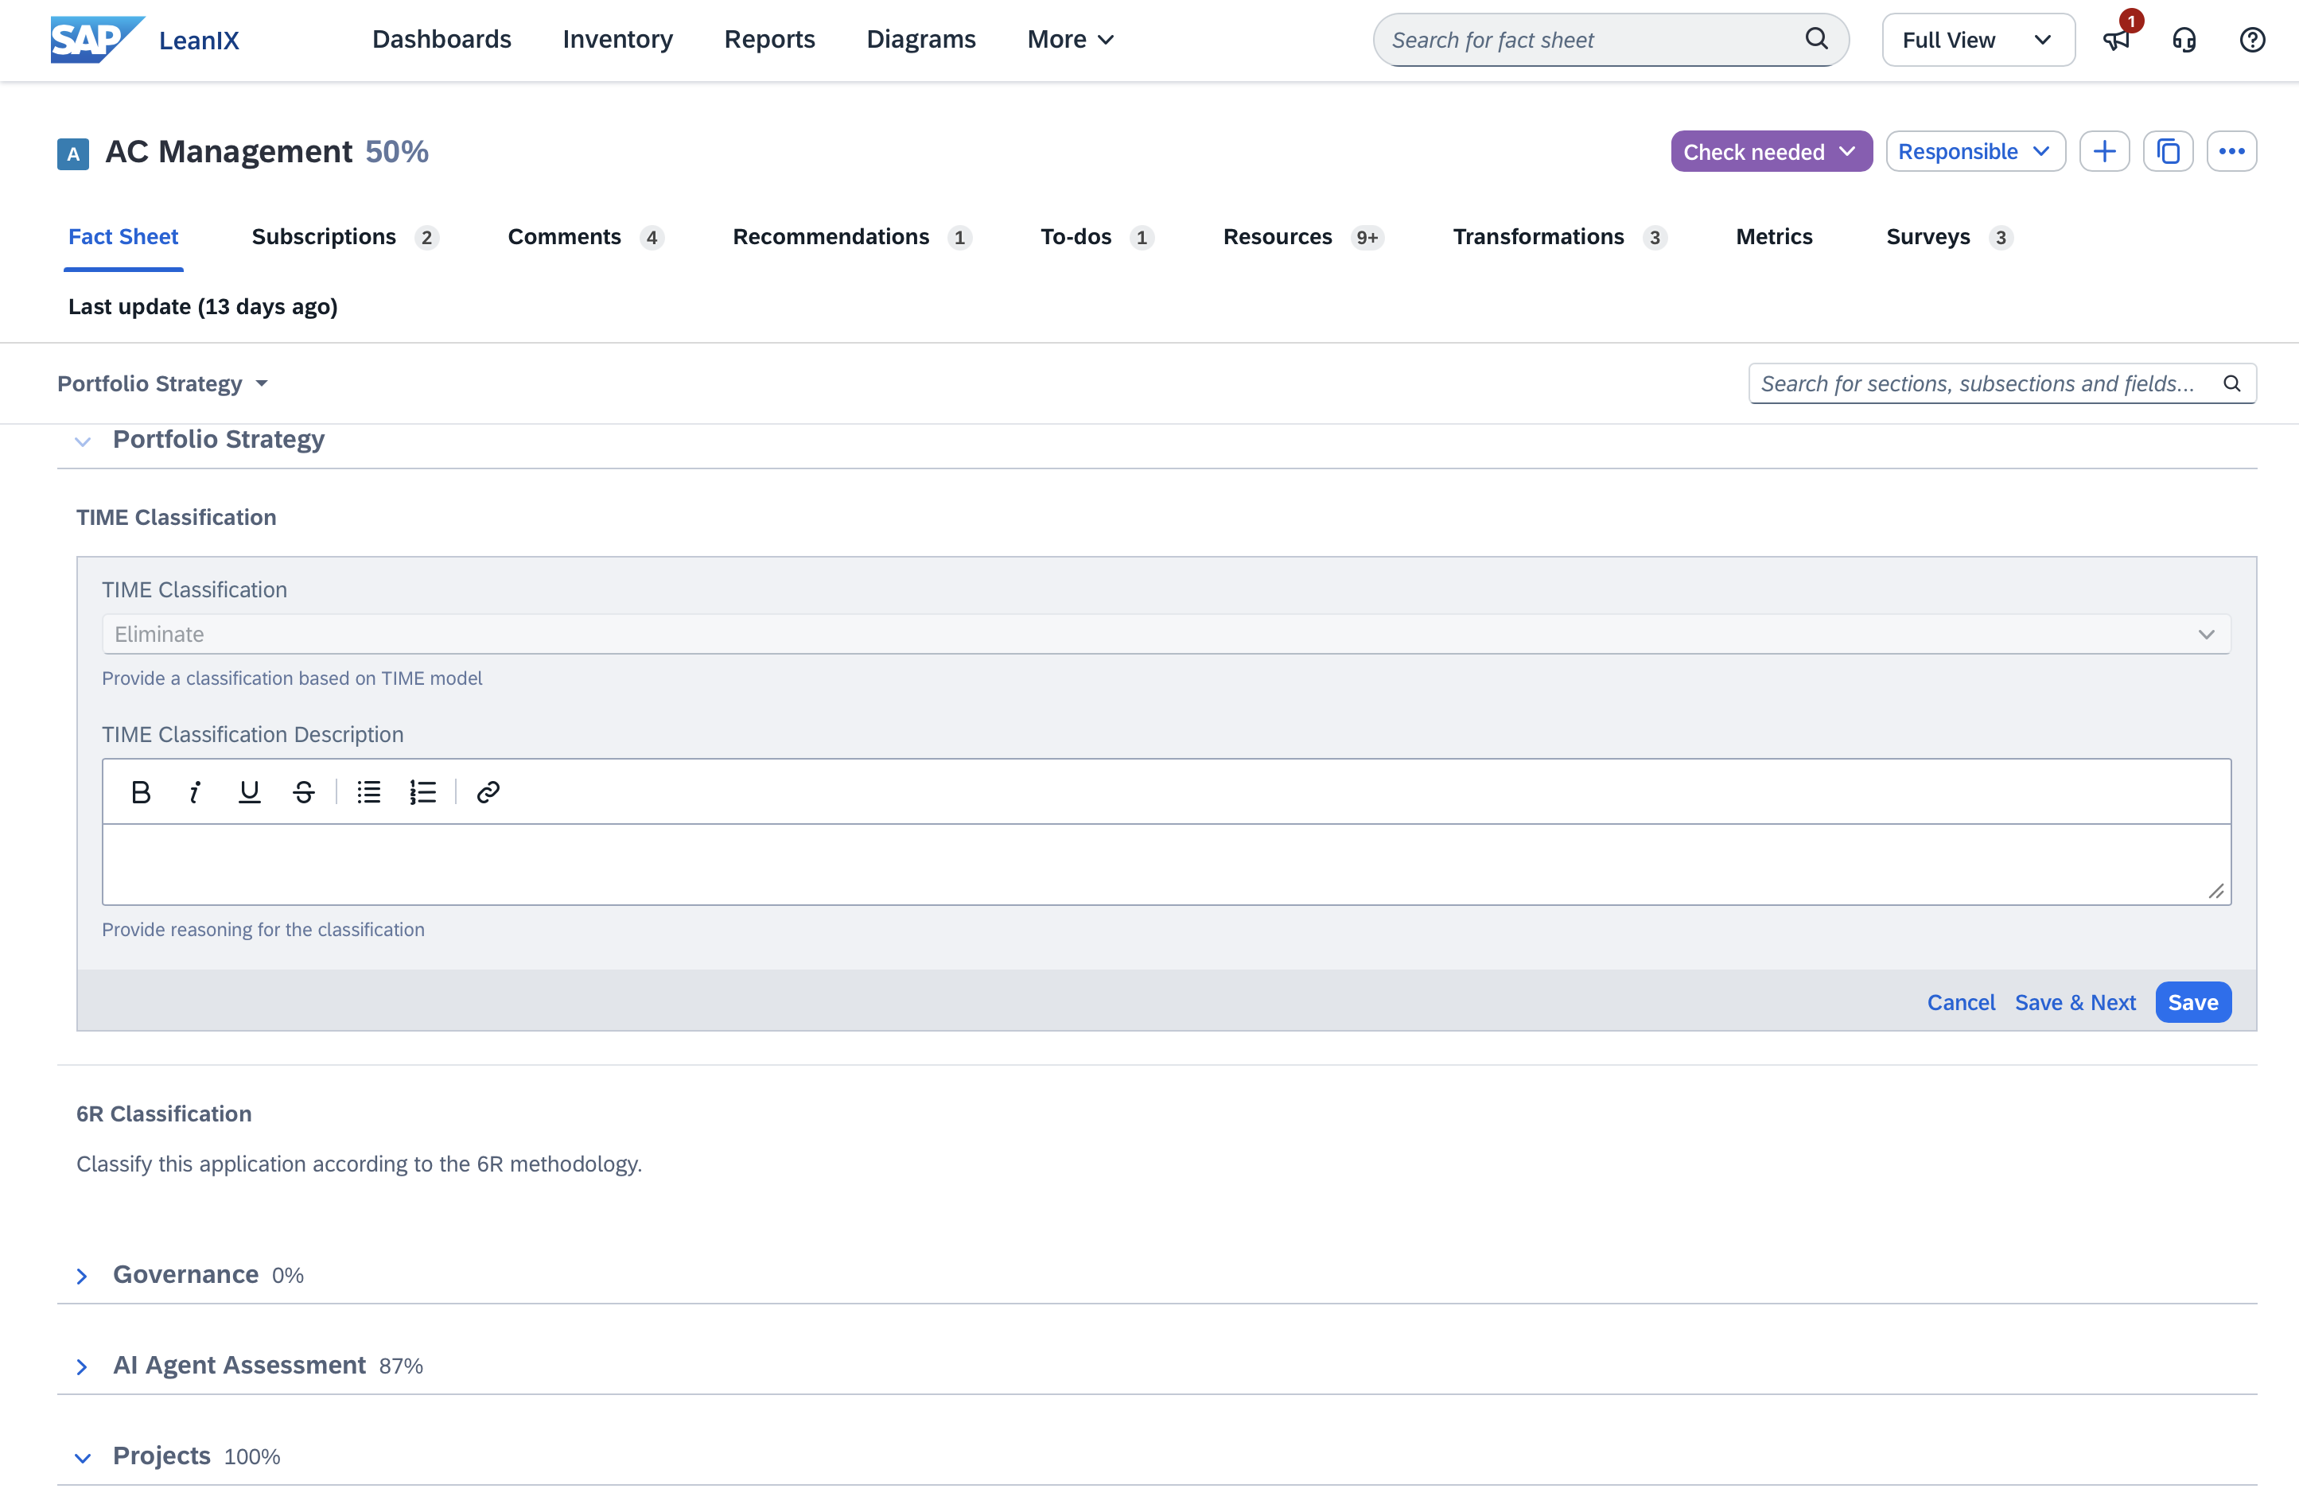
Task: Switch to the Recommendations tab
Action: click(852, 237)
